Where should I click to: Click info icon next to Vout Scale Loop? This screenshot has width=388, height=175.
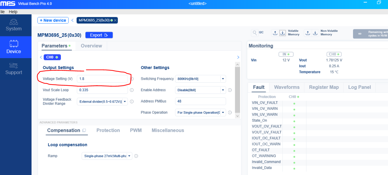132,90
